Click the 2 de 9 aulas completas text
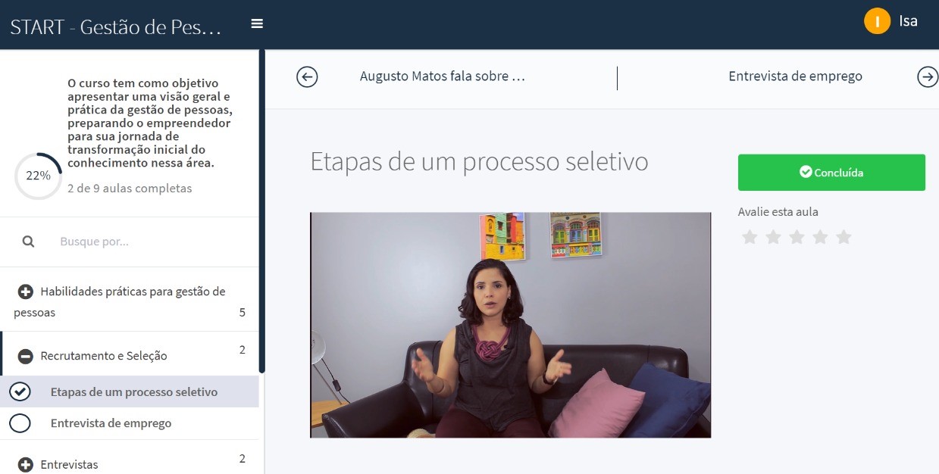Screen dimensions: 939x474 point(130,189)
